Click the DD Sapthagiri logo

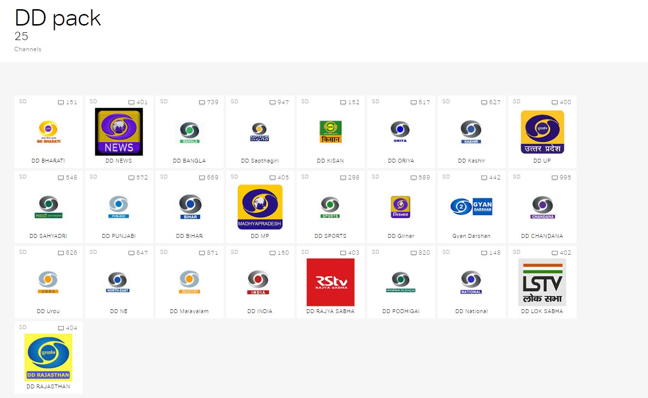tap(260, 132)
